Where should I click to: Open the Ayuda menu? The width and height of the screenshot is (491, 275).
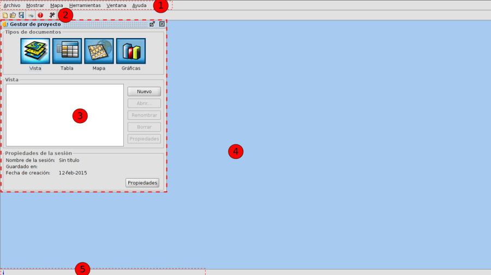pos(139,5)
